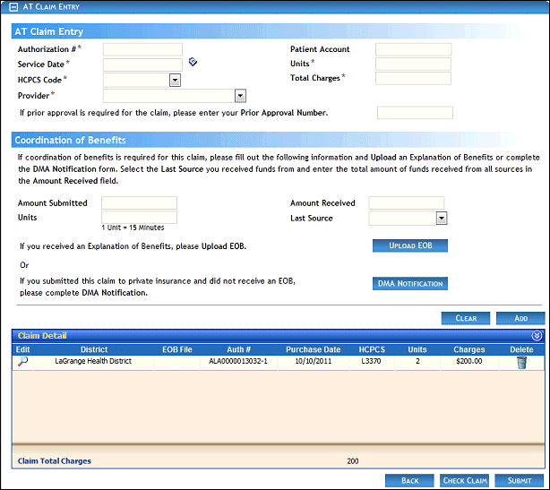Select the Prior Approval Number field

[x=415, y=113]
